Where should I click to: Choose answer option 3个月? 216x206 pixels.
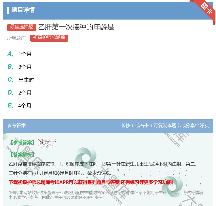coord(25,67)
